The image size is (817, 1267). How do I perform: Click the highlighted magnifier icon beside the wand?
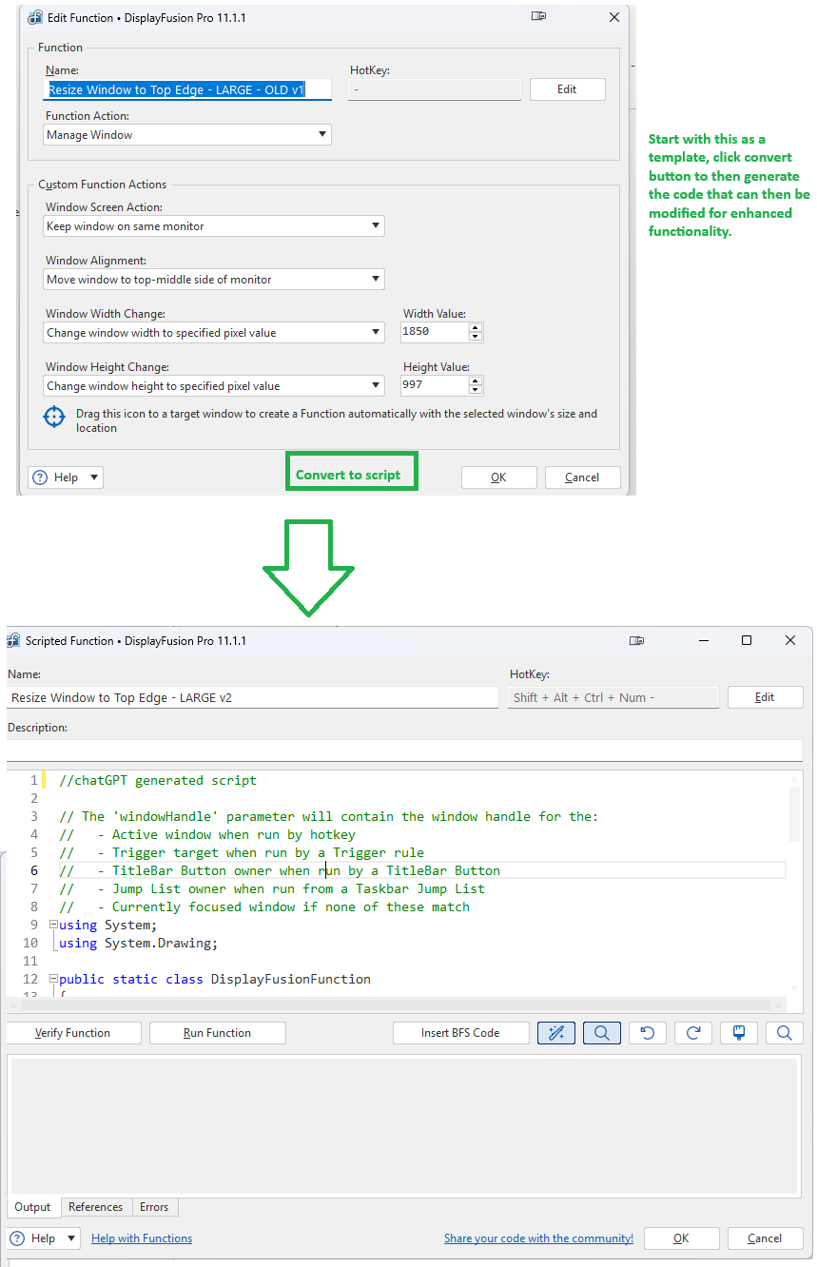tap(602, 1033)
